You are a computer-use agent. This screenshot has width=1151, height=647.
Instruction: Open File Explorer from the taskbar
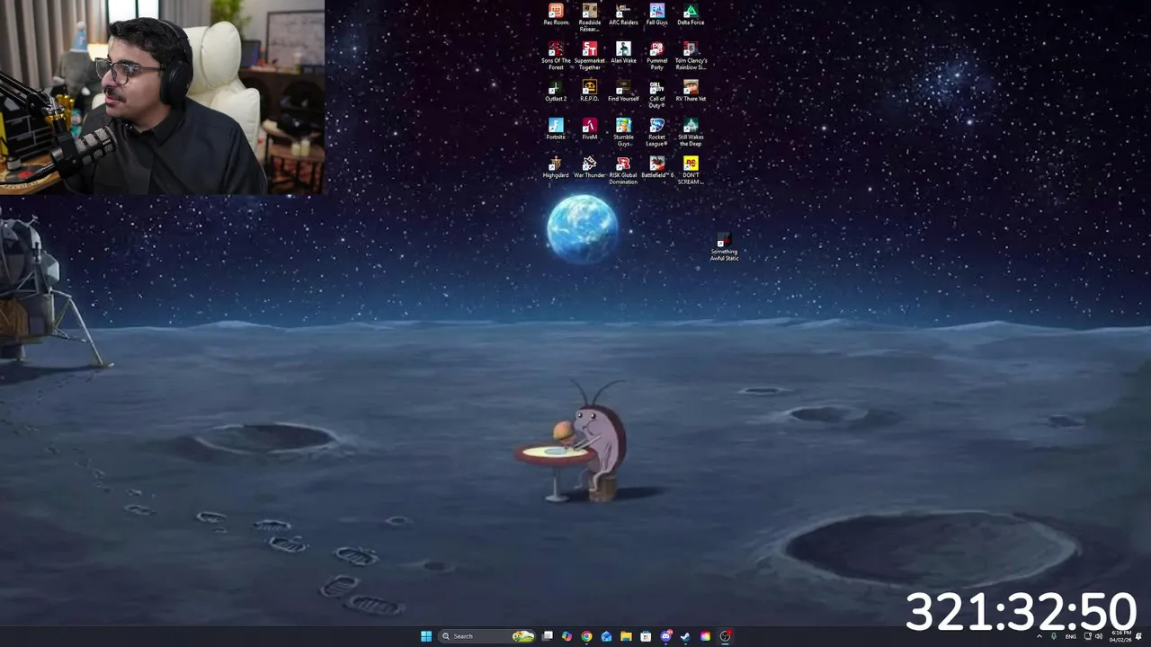(x=626, y=636)
